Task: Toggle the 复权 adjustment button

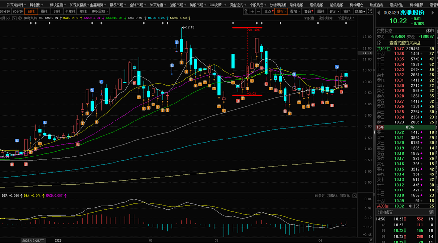Action: coord(281,11)
